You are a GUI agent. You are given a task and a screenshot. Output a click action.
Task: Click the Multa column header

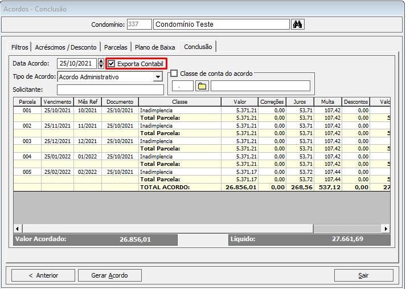coord(328,102)
